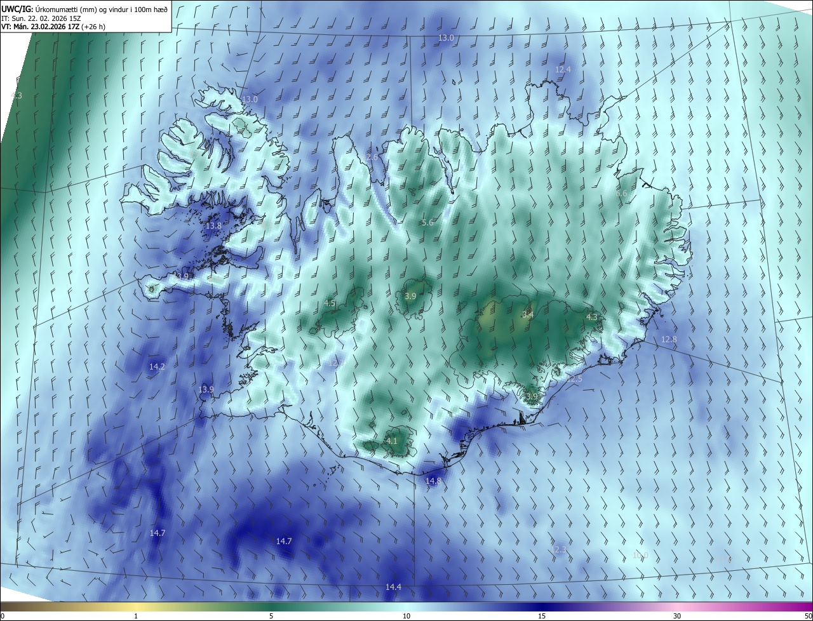Click the 13.8 value label over Breiðafjörður

point(213,225)
